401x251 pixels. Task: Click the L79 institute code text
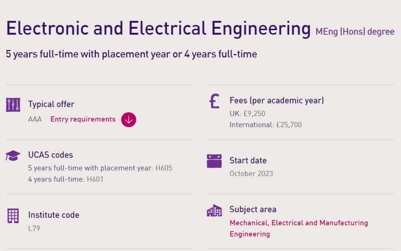(x=34, y=228)
